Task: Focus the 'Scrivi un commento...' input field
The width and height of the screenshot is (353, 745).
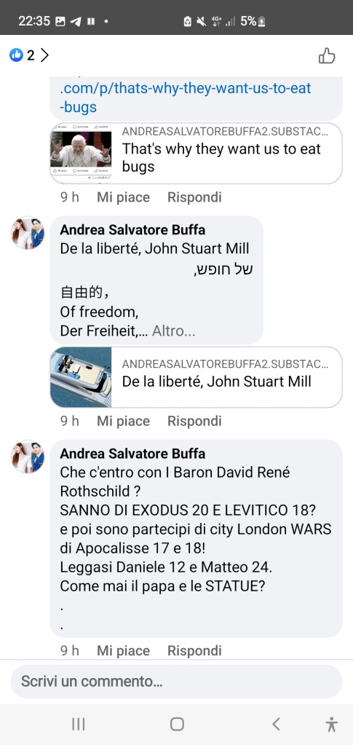Action: [x=176, y=682]
